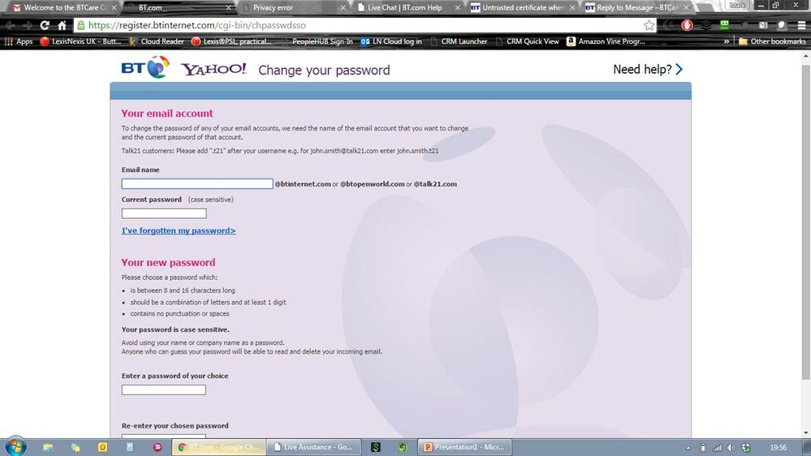Click the Yahoo! logo in page header

tap(214, 69)
